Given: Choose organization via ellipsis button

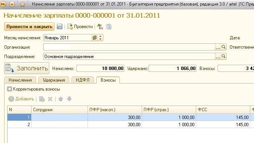Looking at the screenshot, I should [x=218, y=47].
